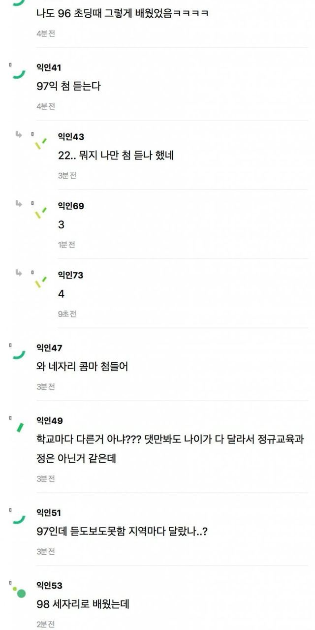Click the reply arrow beside 익인69's comment
Image resolution: width=315 pixels, height=630 pixels.
click(19, 203)
